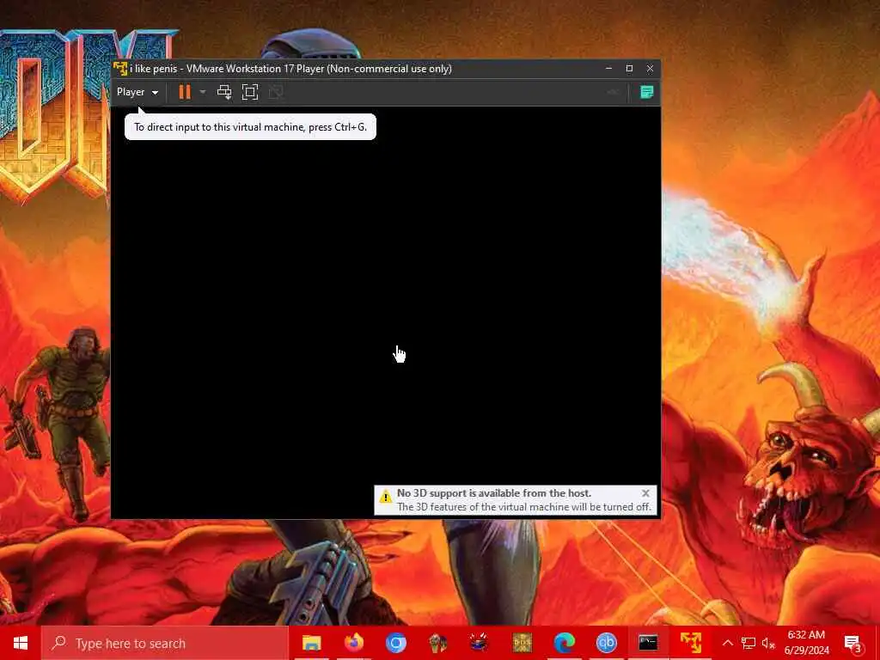Show hidden system tray icons
The image size is (880, 660).
727,643
